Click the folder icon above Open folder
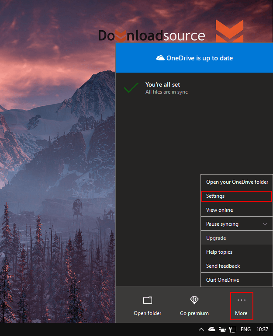The width and height of the screenshot is (273, 336). coord(147,300)
